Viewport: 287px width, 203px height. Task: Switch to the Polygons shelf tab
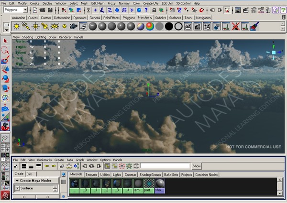point(129,18)
